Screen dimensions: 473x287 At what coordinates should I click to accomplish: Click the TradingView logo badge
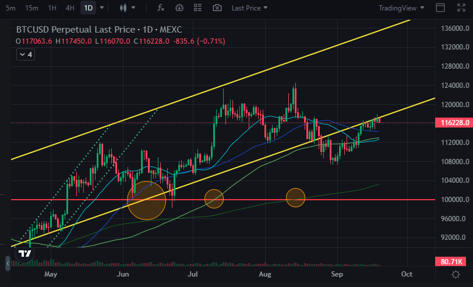pyautogui.click(x=24, y=254)
